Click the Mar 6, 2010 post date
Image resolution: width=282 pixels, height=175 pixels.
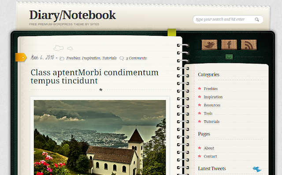coord(42,58)
